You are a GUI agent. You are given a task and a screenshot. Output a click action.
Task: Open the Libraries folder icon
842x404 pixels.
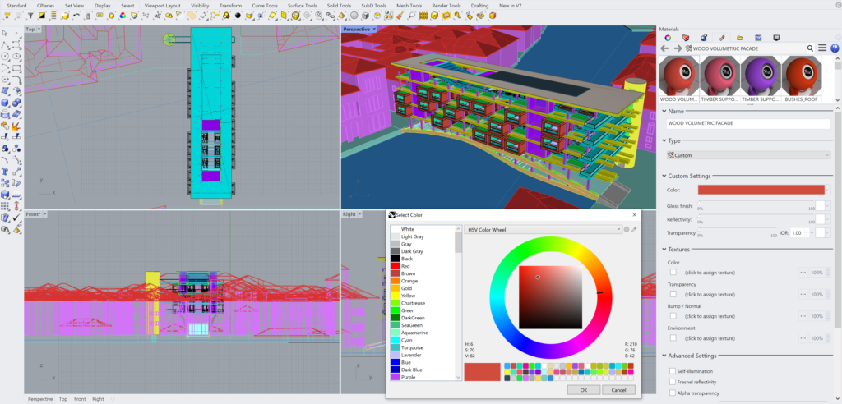(739, 38)
